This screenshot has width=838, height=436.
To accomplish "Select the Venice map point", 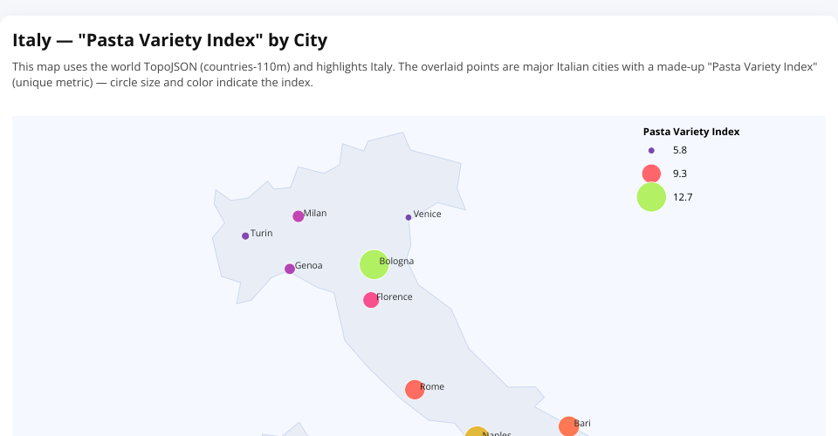I will [x=409, y=217].
